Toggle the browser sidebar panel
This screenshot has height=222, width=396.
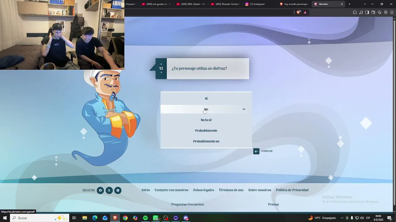[367, 12]
